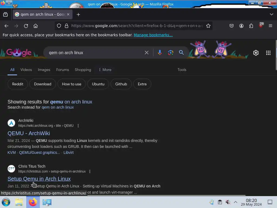Open the extension with badge 29
Viewport: 277px width, 208px height.
pyautogui.click(x=261, y=25)
